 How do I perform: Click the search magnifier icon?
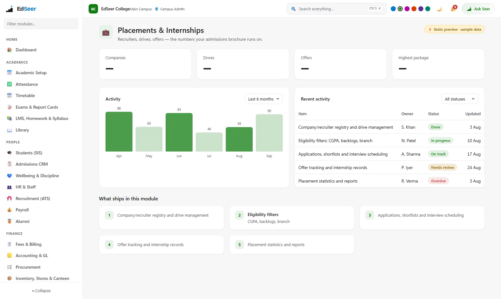pos(293,9)
